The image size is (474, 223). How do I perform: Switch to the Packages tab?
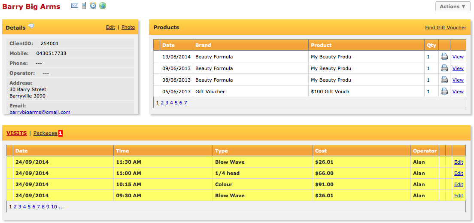(x=46, y=133)
